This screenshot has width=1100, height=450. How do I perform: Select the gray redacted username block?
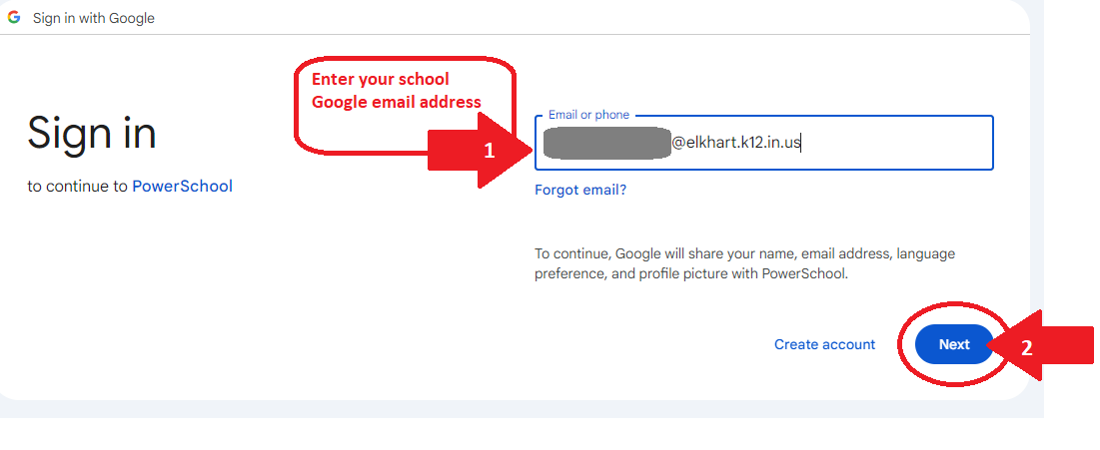(x=606, y=143)
